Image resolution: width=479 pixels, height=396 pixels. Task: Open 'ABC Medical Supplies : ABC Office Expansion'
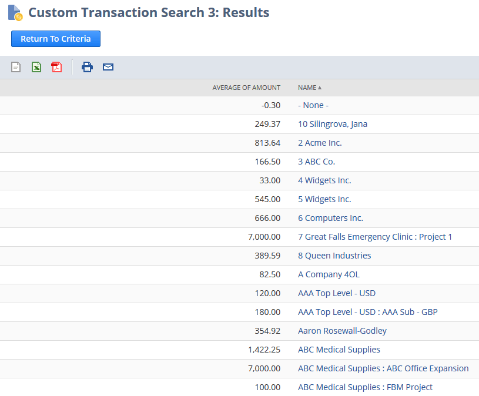pos(383,368)
